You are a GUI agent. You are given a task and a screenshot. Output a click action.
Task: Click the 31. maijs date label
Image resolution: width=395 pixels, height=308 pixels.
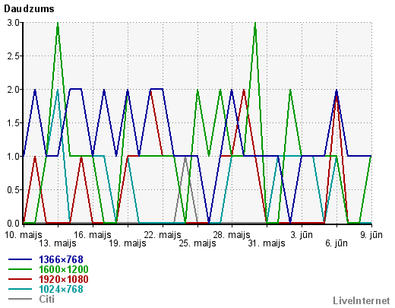(x=267, y=243)
